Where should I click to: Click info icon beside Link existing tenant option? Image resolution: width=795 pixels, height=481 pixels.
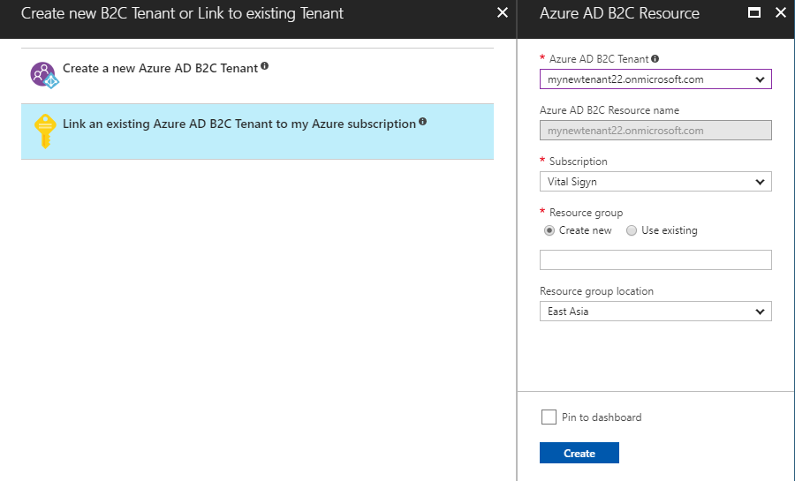point(422,122)
